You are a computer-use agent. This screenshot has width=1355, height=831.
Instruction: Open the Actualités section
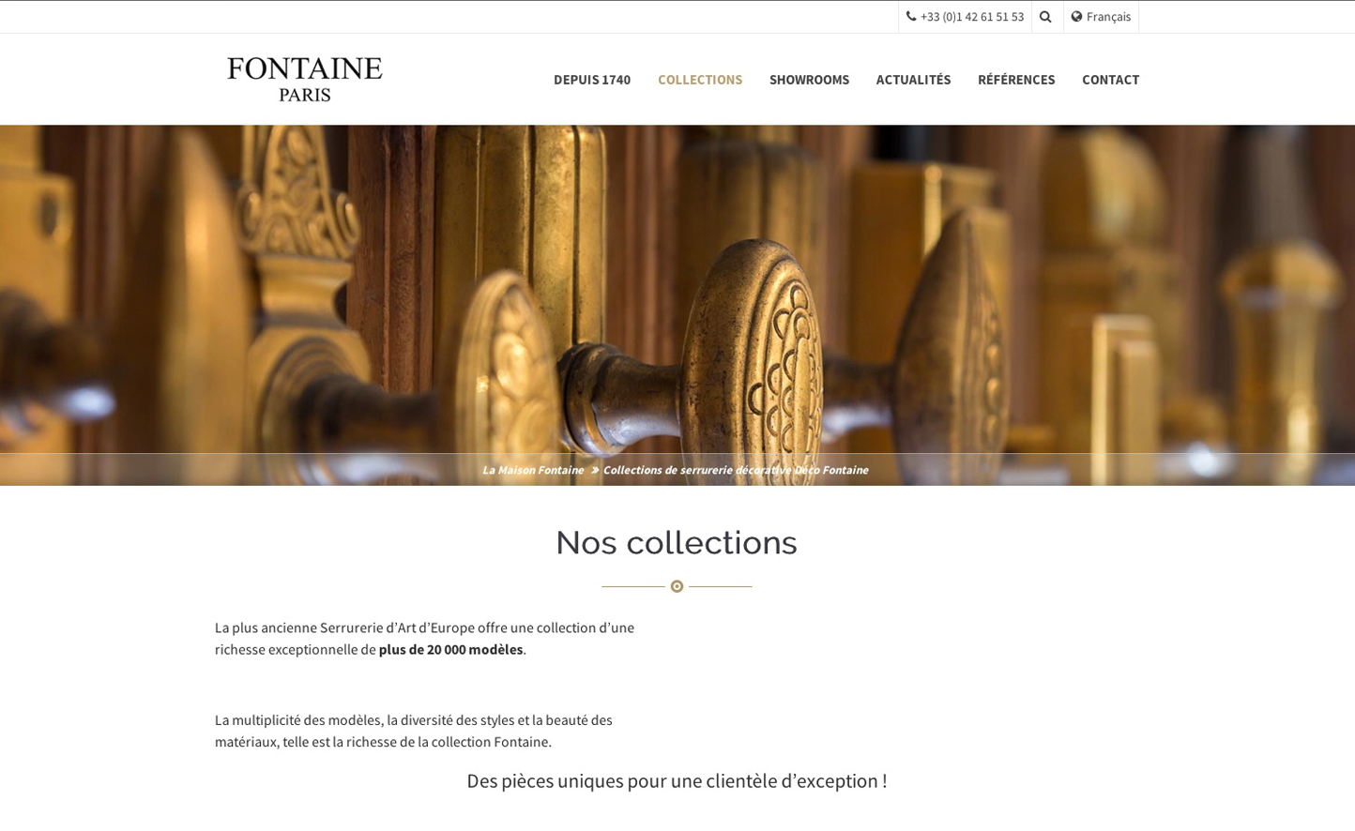(913, 80)
